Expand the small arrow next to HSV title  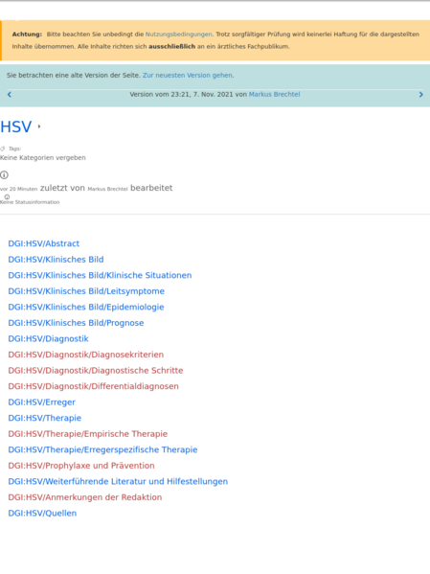(x=39, y=126)
